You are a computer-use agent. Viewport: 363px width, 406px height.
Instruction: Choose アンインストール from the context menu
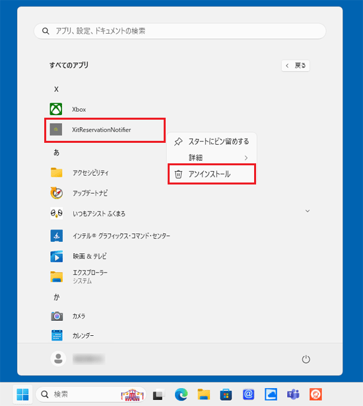coord(212,174)
